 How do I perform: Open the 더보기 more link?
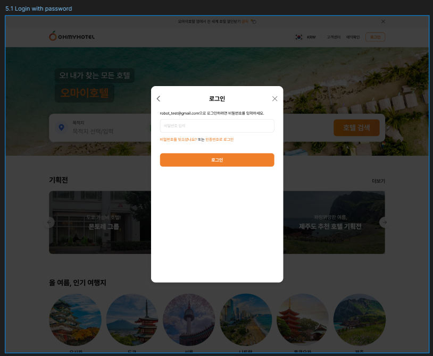(x=378, y=181)
